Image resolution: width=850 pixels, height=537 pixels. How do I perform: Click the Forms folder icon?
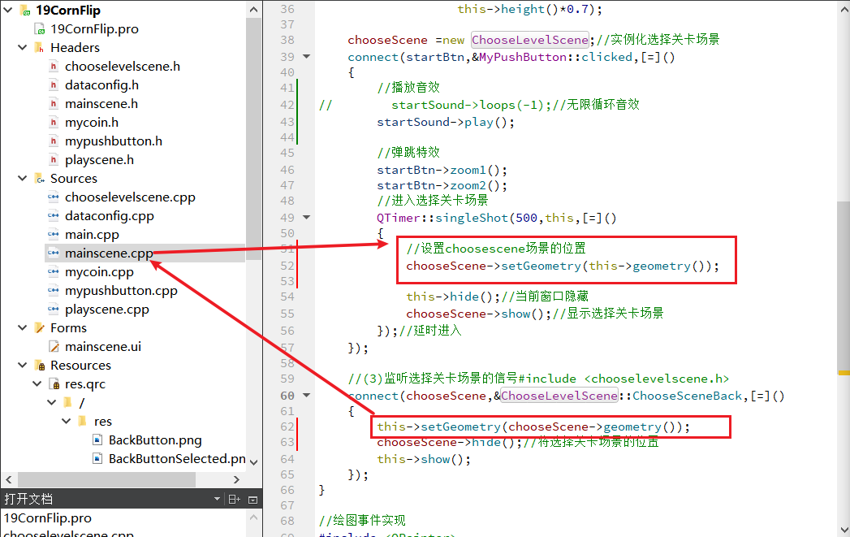(x=40, y=327)
